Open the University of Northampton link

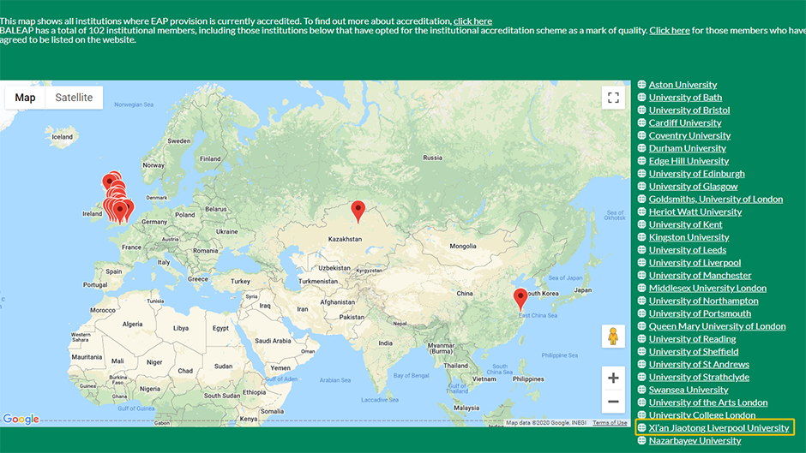[703, 301]
